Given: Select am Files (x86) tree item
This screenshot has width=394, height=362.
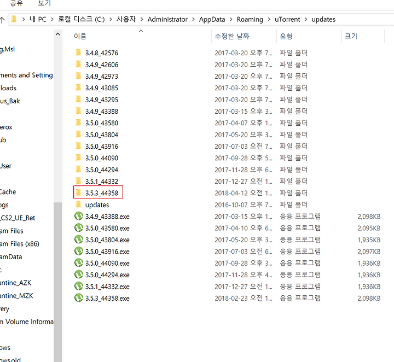Looking at the screenshot, I should [20, 244].
